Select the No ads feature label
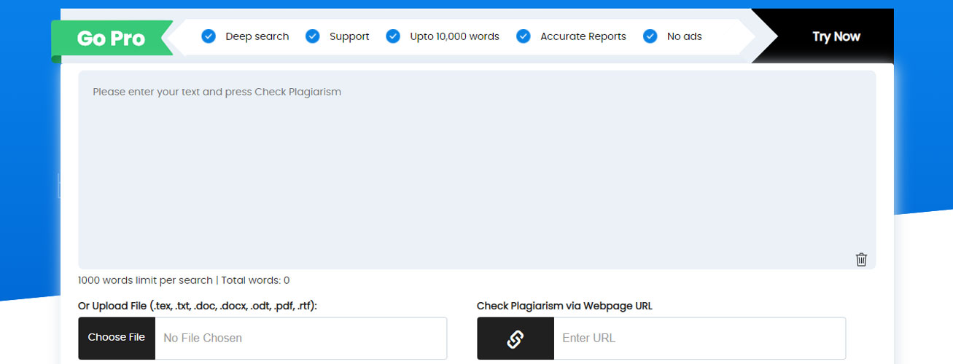This screenshot has height=364, width=953. click(x=685, y=36)
